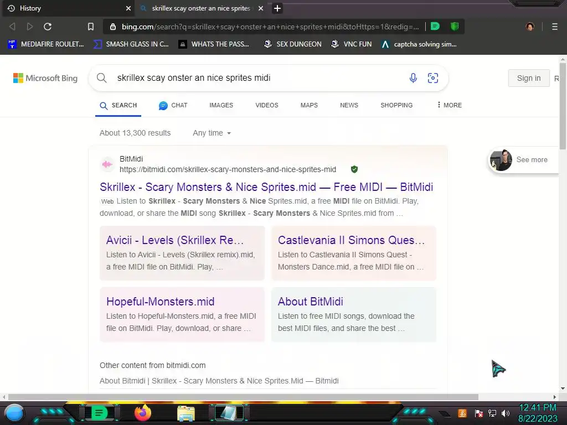Reload the page with the refresh icon
Image resolution: width=567 pixels, height=425 pixels.
pos(48,27)
